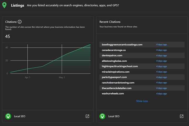Click the green Listings map pin icon
This screenshot has height=126, width=189.
point(4,6)
